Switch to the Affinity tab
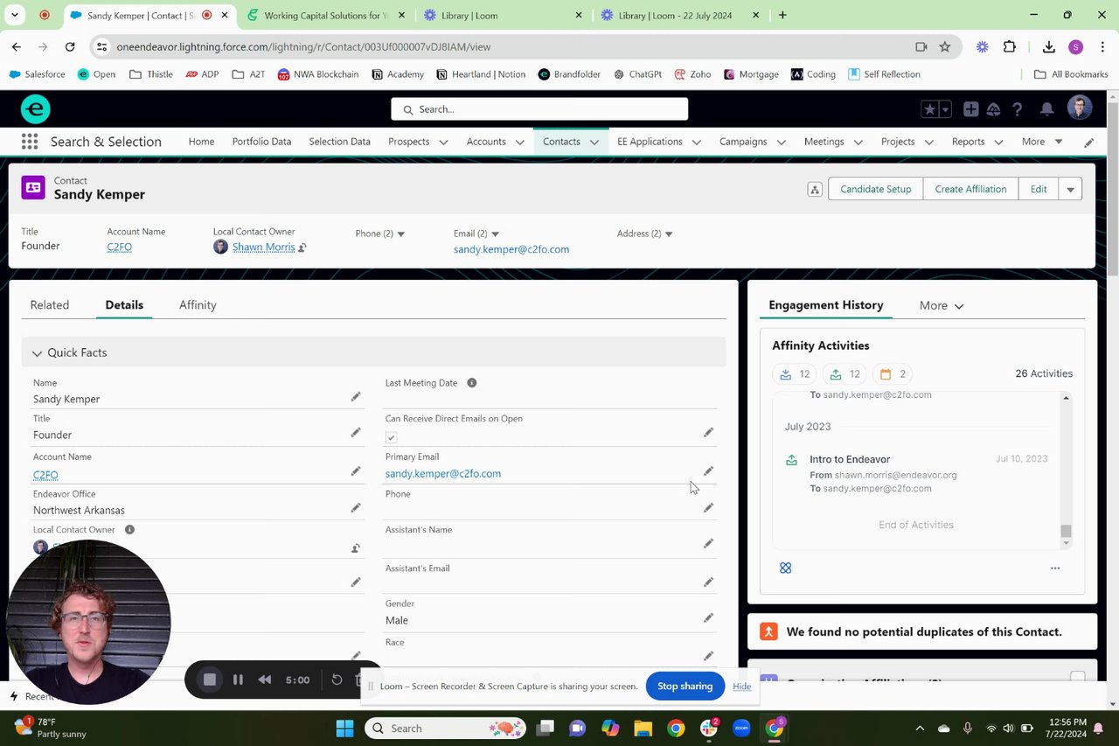1119x746 pixels. click(x=198, y=305)
